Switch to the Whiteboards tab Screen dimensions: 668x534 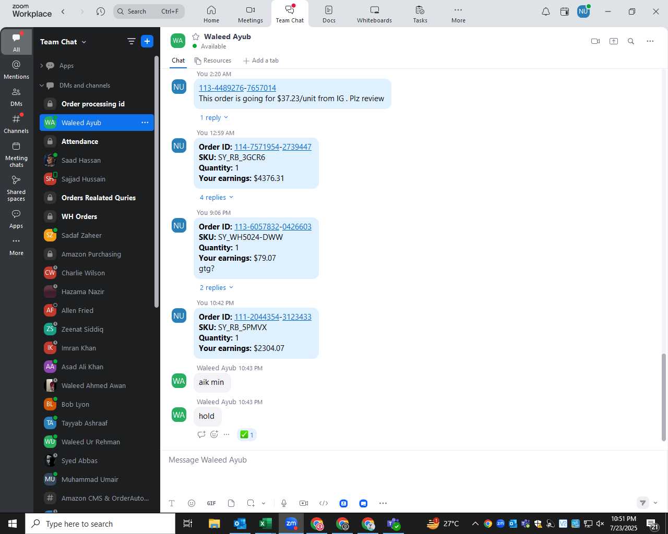coord(374,14)
